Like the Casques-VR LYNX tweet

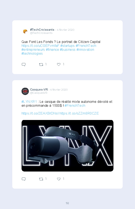point(59,179)
